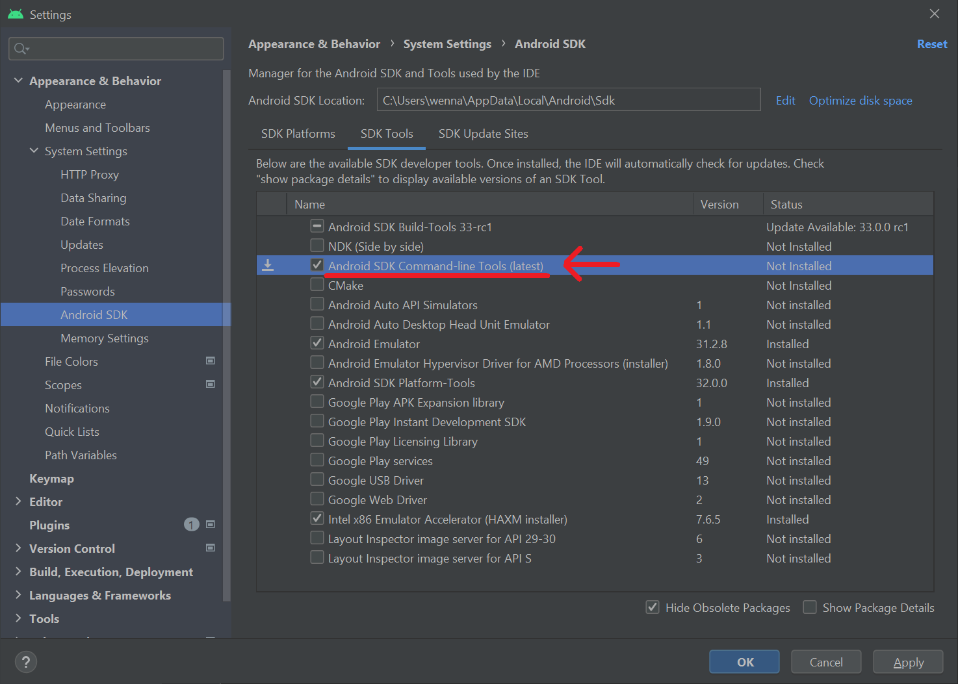Select HTTP Proxy in the tree

pyautogui.click(x=90, y=175)
